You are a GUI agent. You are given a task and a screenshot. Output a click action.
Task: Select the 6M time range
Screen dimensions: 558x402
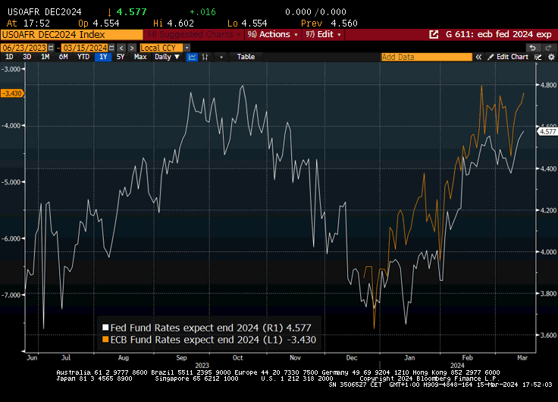(x=64, y=57)
